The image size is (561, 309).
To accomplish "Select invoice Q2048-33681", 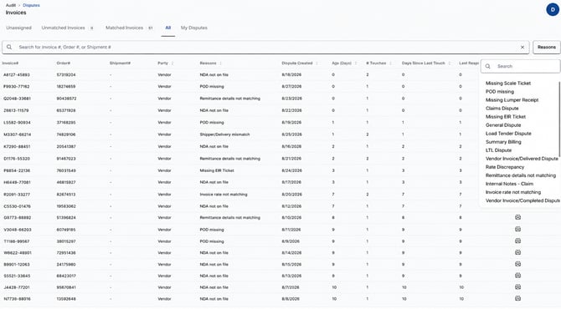I will [x=18, y=99].
